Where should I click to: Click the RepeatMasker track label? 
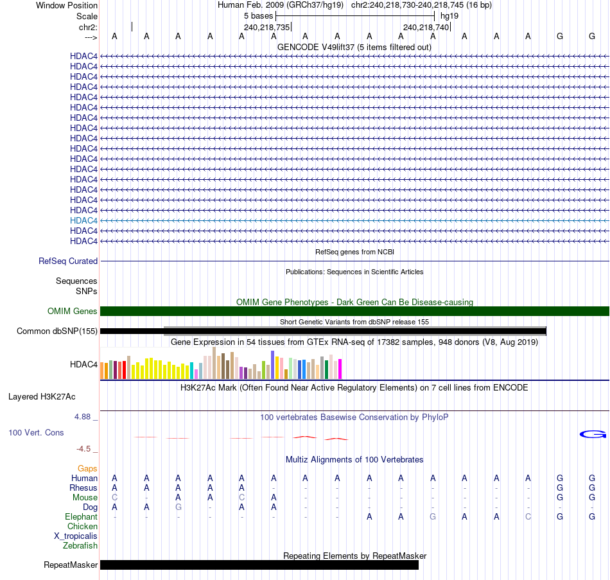pos(71,565)
